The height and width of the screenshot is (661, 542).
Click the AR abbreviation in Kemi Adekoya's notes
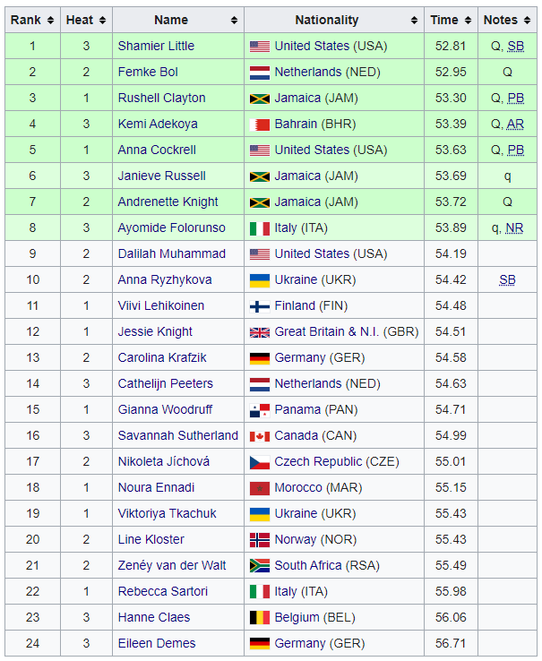(x=515, y=124)
